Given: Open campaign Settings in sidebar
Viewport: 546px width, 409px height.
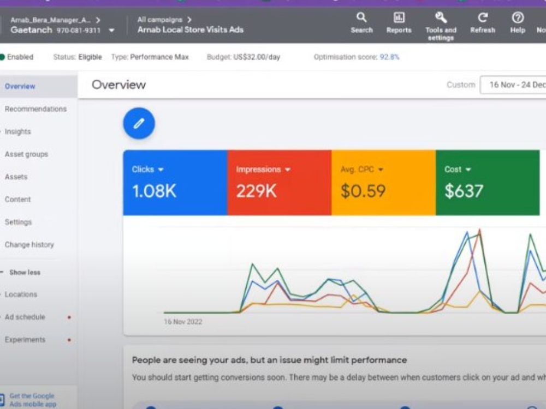Looking at the screenshot, I should [18, 222].
